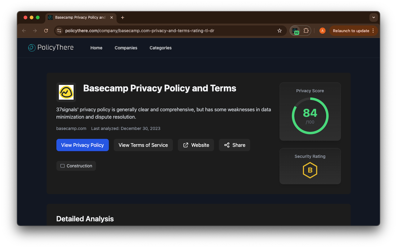Screen dimensions: 397x248
Task: Click the Privacy Score 84 gauge
Action: (x=310, y=116)
